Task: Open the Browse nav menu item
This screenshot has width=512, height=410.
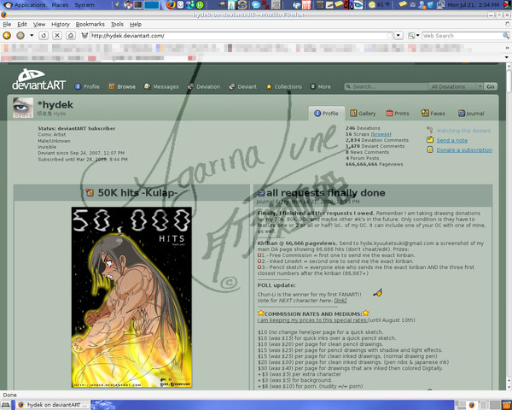Action: (122, 86)
